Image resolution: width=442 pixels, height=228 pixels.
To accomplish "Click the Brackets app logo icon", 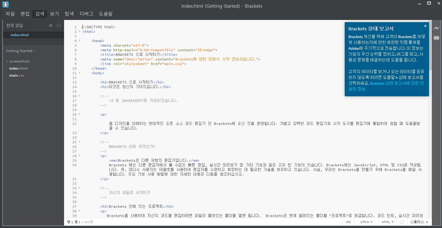I will coord(6,4).
